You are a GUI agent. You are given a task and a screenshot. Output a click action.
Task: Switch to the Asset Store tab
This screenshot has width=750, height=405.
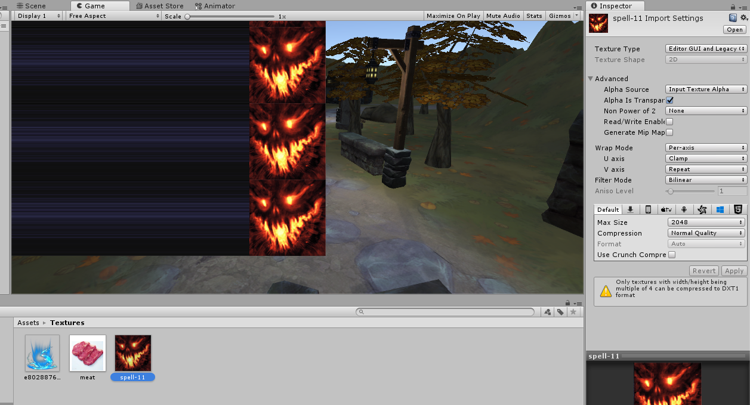point(160,6)
